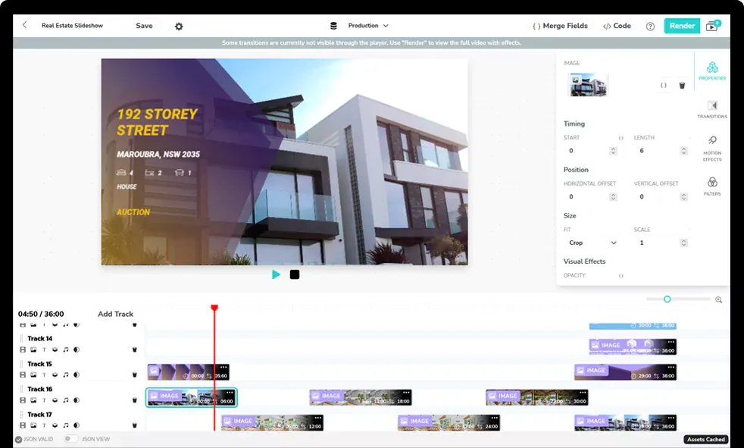Open the settings gear next to Save
The image size is (744, 448).
pos(179,26)
